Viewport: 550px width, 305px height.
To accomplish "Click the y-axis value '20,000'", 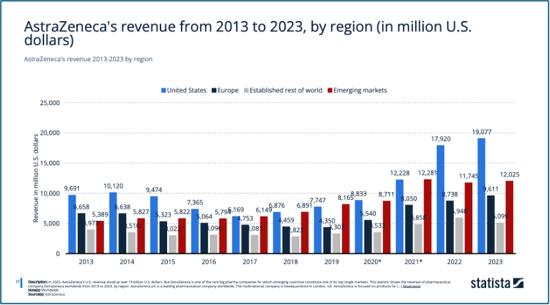I will click(50, 133).
